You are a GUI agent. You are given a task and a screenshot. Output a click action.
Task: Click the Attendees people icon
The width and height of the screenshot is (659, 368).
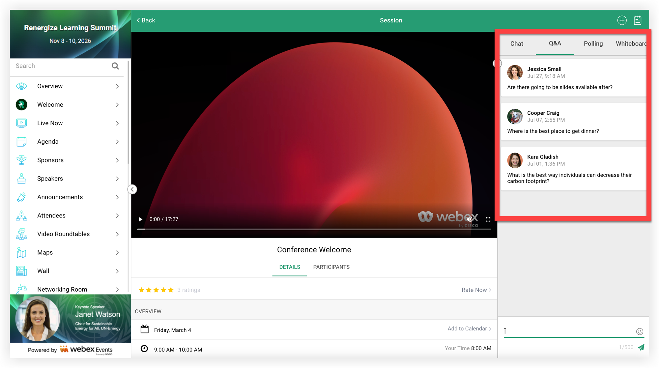tap(21, 215)
